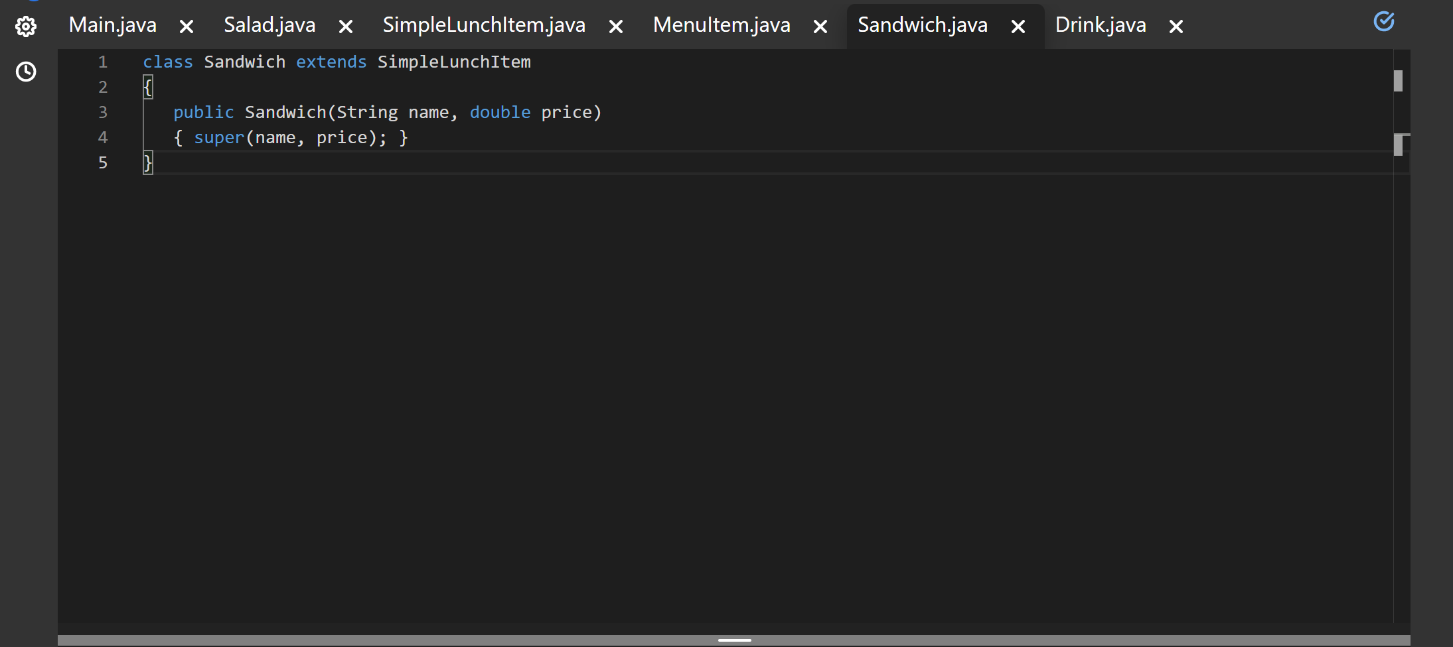Open the SimpleLunchItem.java tab

483,25
